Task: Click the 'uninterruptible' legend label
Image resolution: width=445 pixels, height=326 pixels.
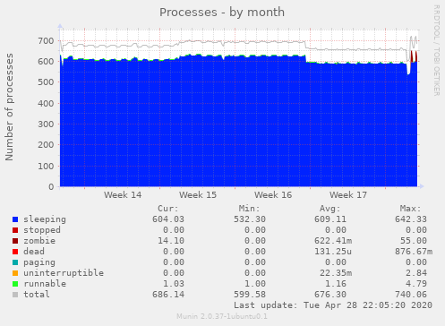Action: 64,273
